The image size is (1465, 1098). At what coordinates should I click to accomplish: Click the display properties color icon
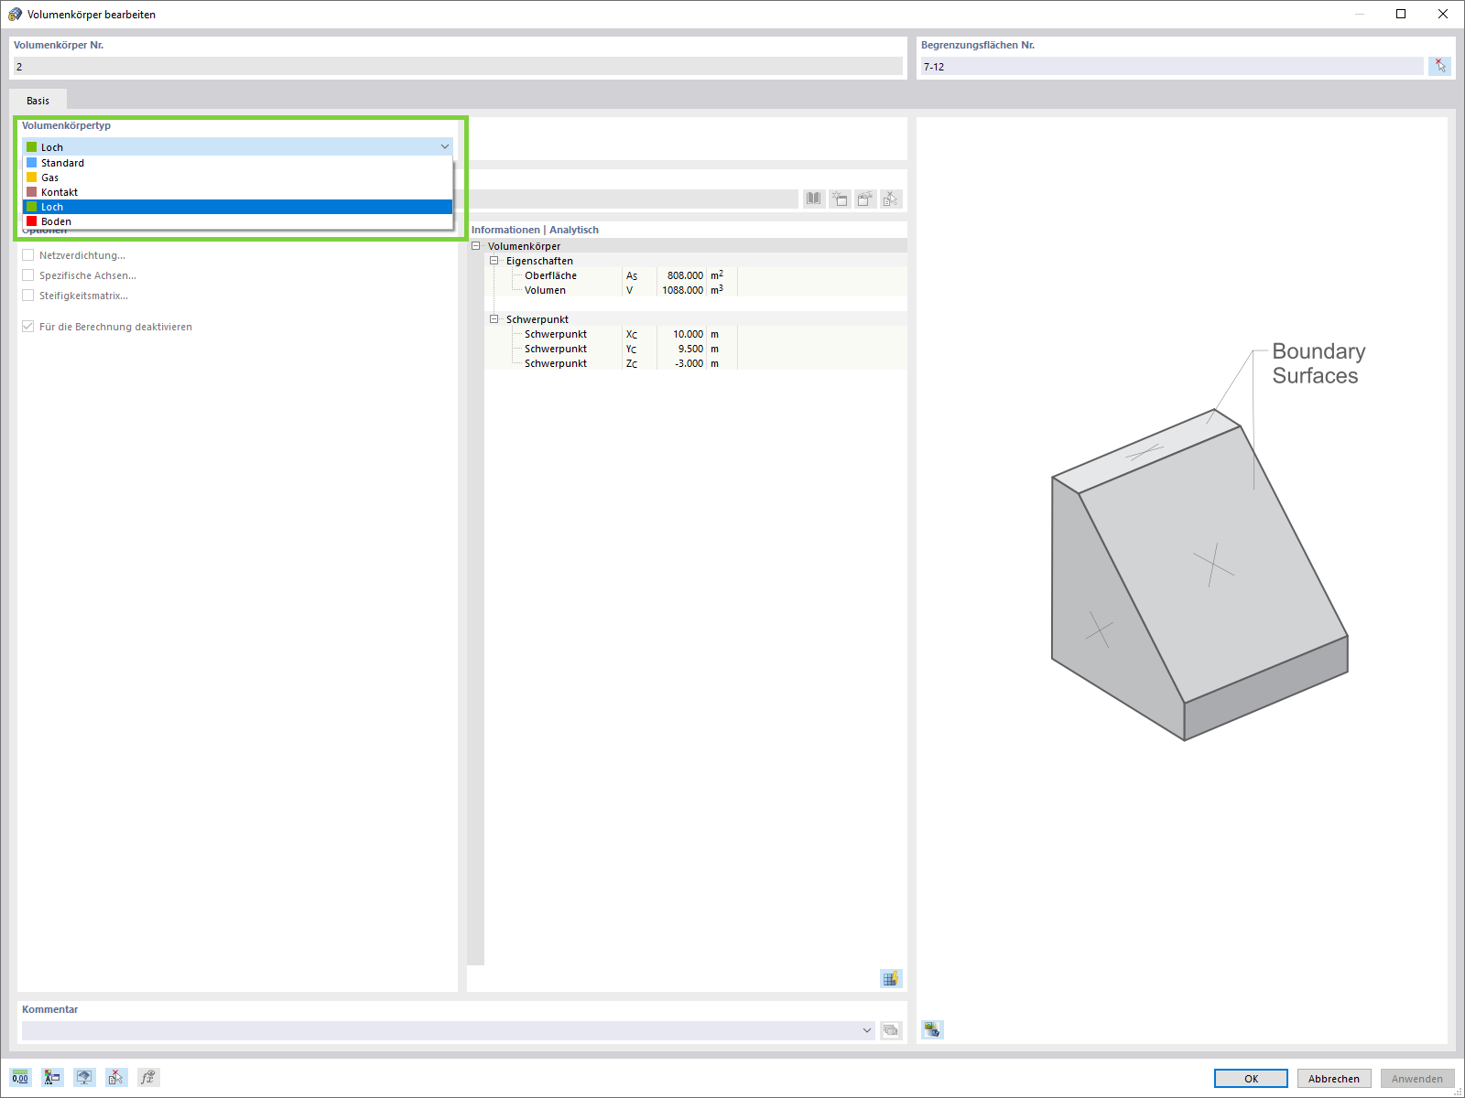pyautogui.click(x=52, y=1077)
